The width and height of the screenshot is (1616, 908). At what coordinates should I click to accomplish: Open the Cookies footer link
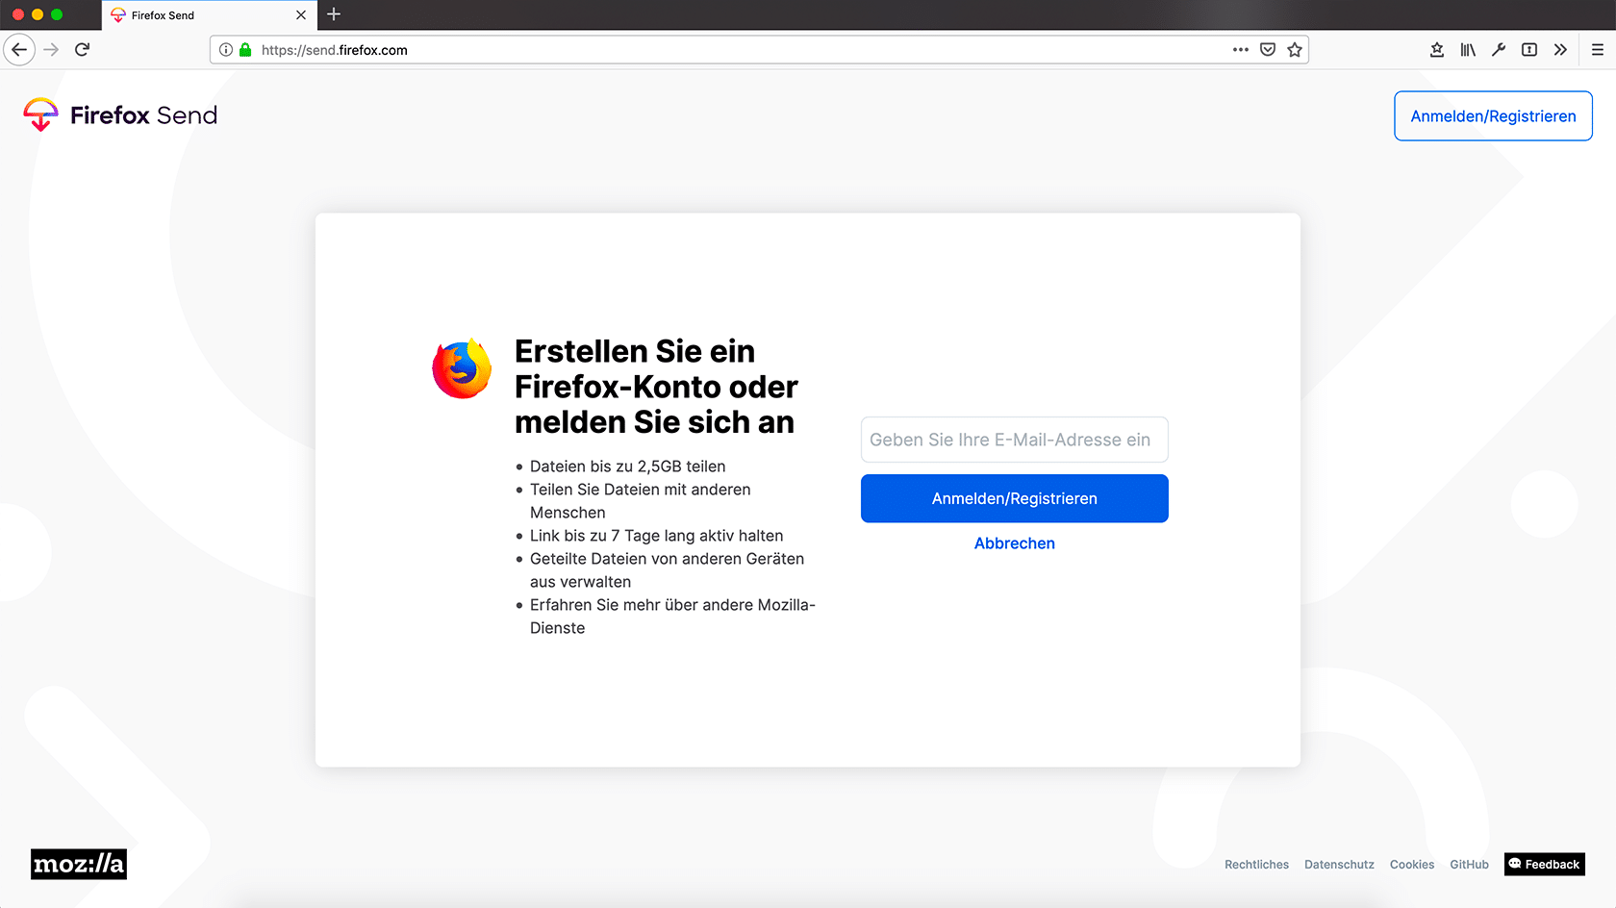tap(1412, 865)
